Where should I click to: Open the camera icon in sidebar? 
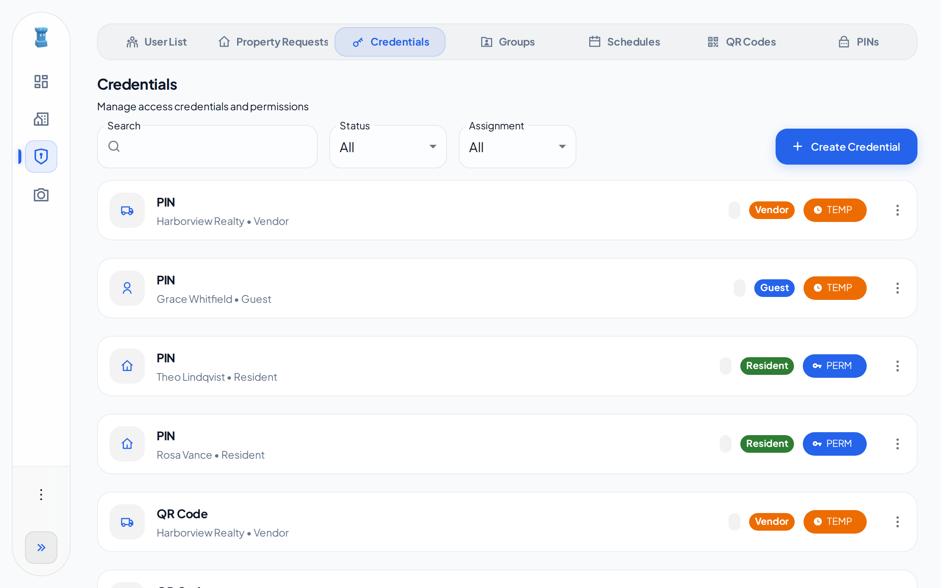41,194
